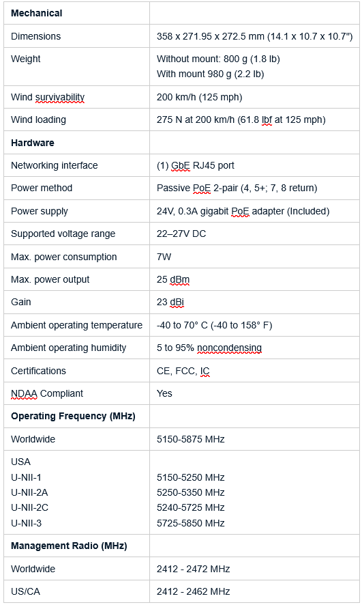362x605 pixels.
Task: Click the underlined word noncondensing
Action: click(229, 348)
